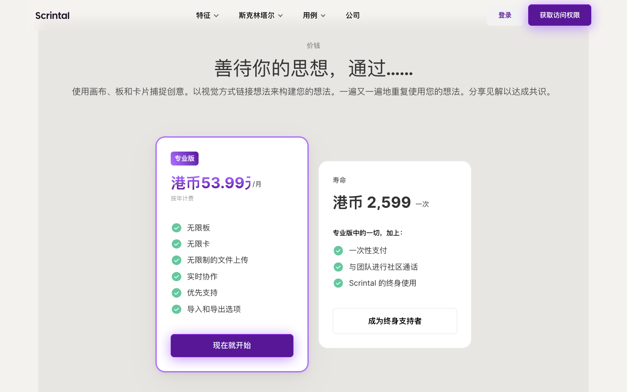Click the 成为终身支持者 button

[394, 321]
